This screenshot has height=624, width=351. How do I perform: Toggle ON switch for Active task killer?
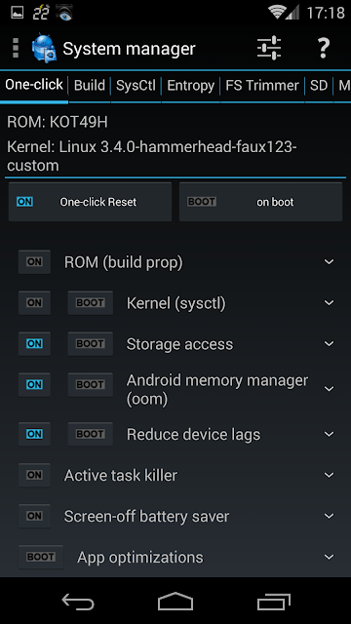(x=34, y=475)
